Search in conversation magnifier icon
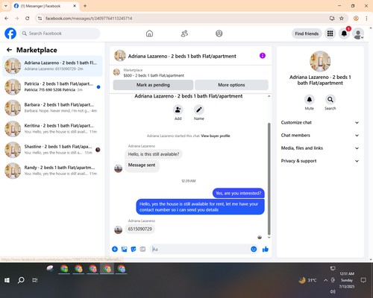This screenshot has width=373, height=298. click(330, 100)
